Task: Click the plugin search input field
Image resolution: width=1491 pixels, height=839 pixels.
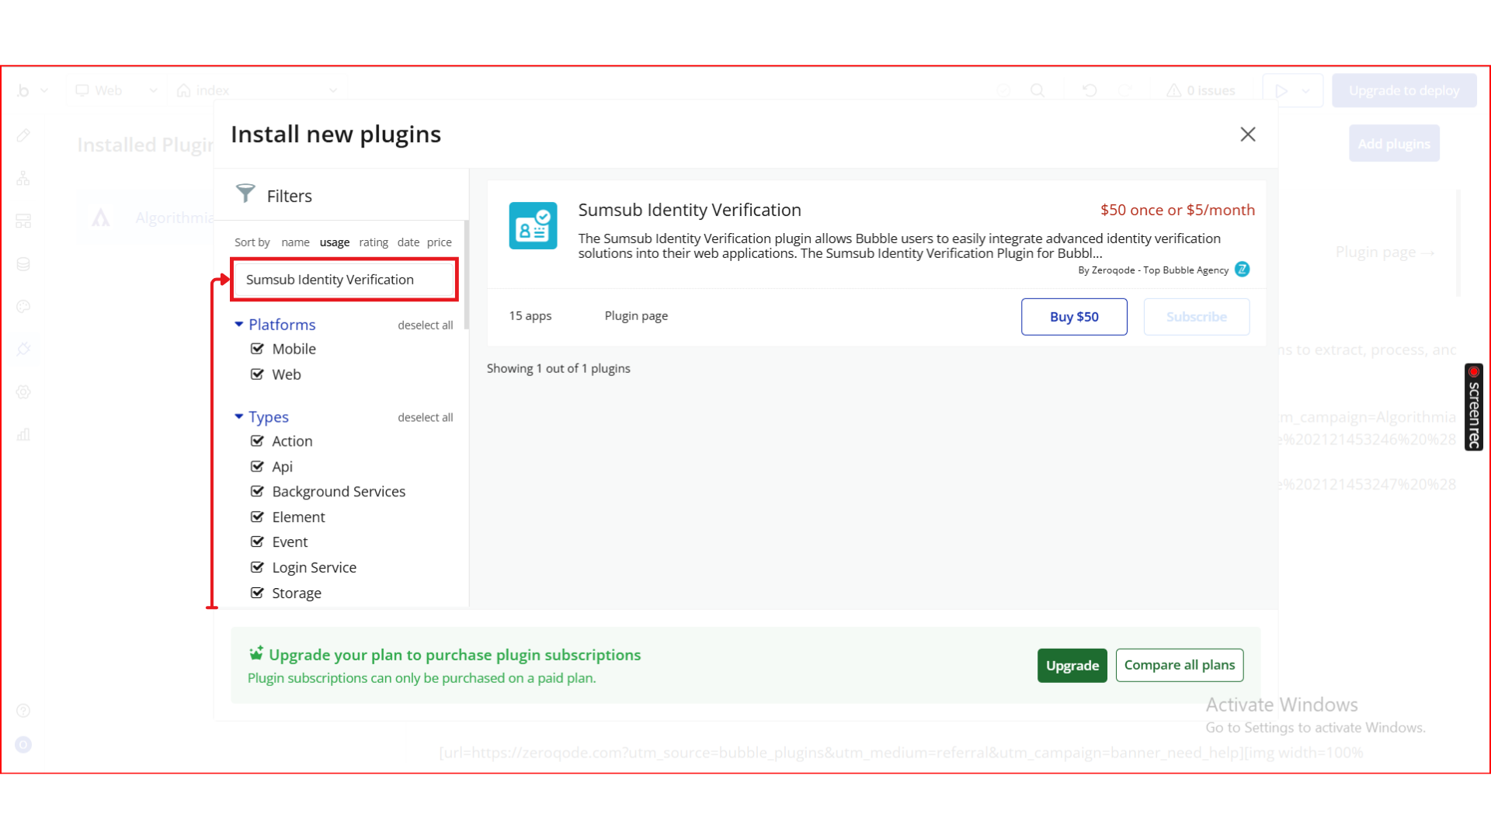Action: (x=344, y=280)
